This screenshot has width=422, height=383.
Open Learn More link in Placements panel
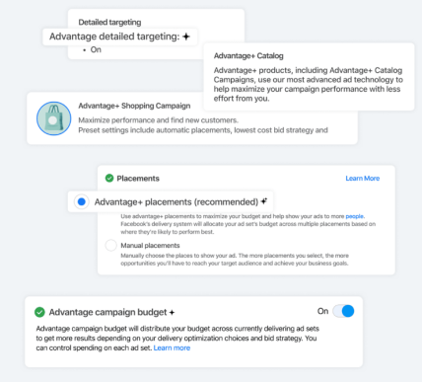point(363,179)
